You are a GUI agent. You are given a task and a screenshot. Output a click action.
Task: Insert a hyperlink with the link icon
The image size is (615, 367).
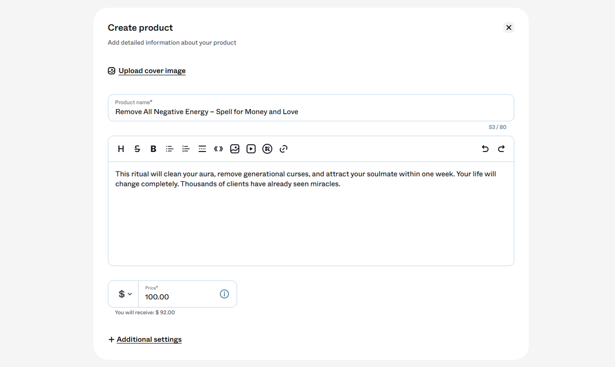283,149
